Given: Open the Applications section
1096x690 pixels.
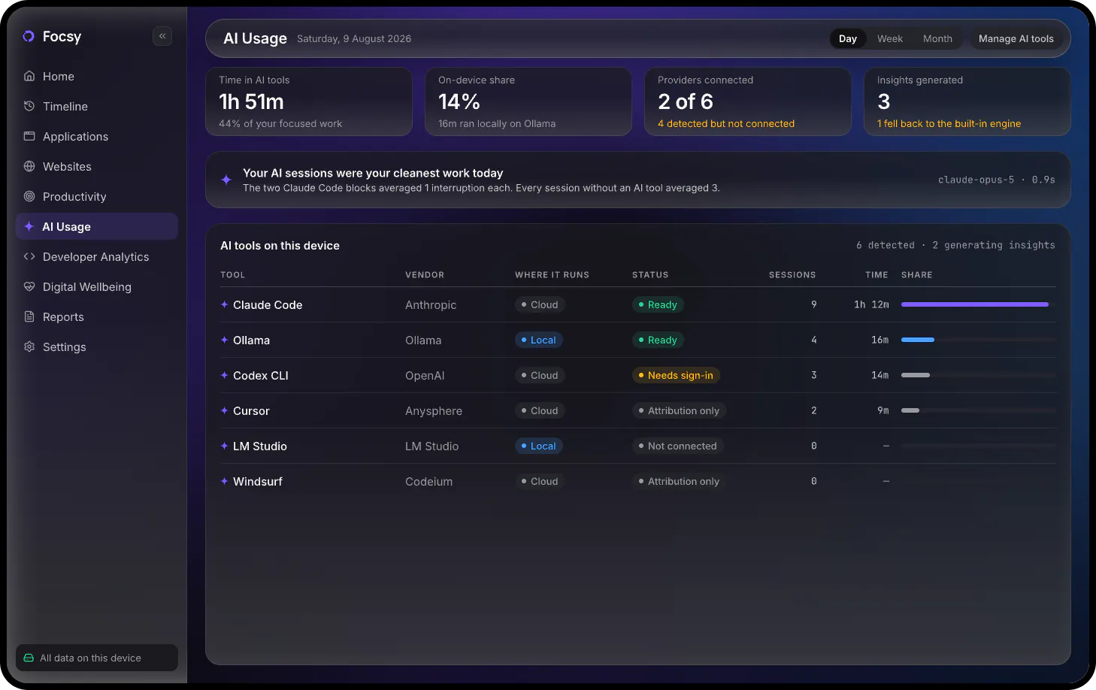Looking at the screenshot, I should 97,136.
